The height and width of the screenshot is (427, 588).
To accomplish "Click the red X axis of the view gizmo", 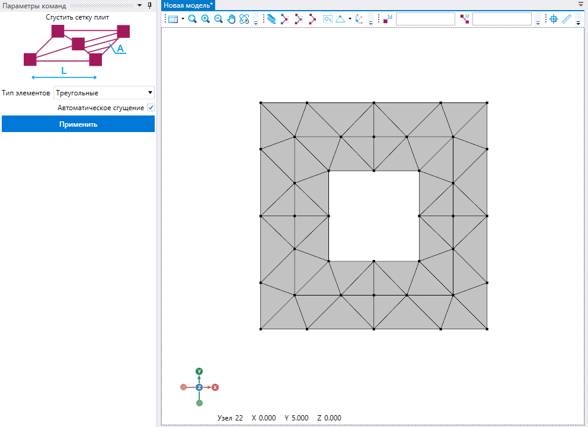I will 215,387.
